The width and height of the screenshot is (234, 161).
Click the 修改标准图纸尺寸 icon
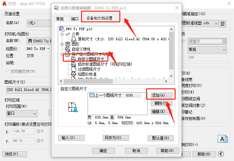pyautogui.click(x=73, y=64)
